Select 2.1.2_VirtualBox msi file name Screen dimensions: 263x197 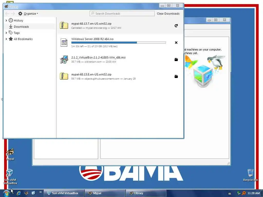tap(98, 57)
